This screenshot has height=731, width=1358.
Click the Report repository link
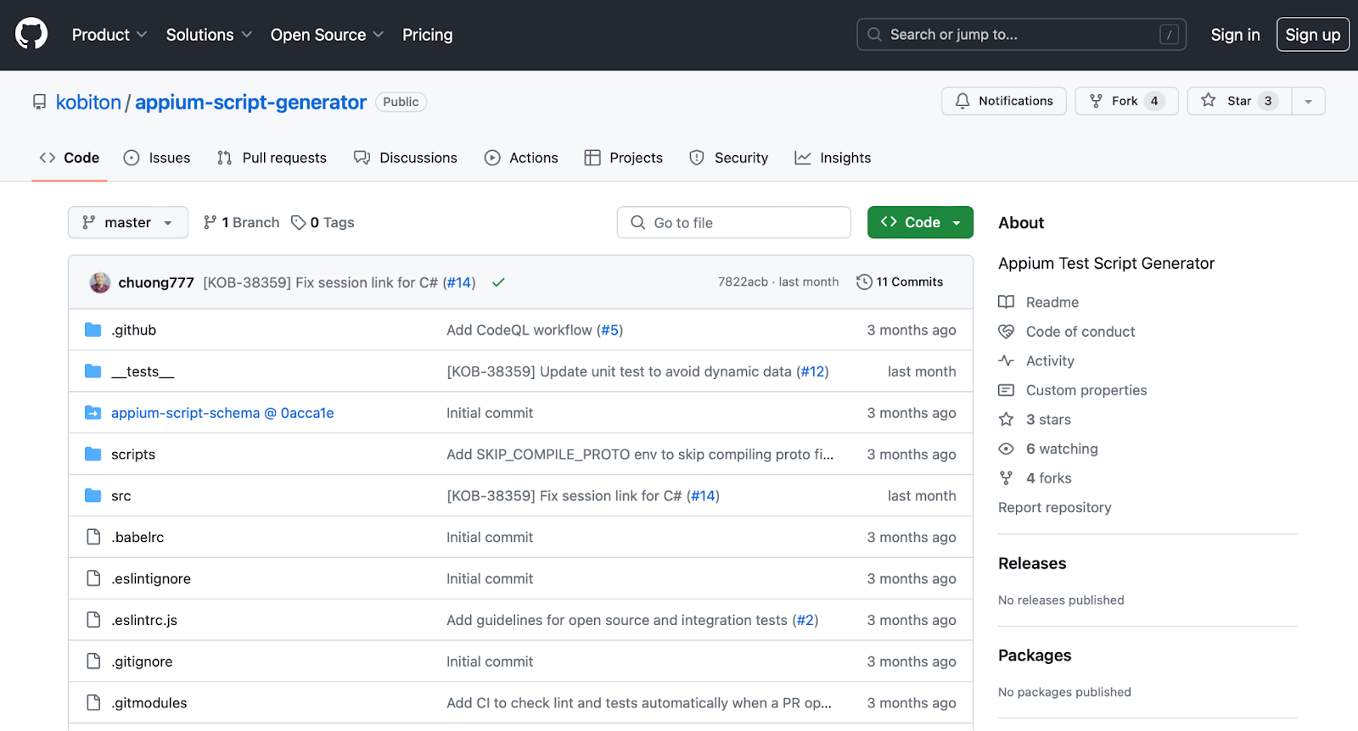(1054, 507)
